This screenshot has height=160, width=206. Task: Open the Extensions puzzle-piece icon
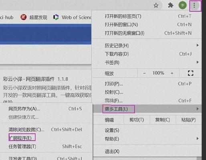coord(171,6)
